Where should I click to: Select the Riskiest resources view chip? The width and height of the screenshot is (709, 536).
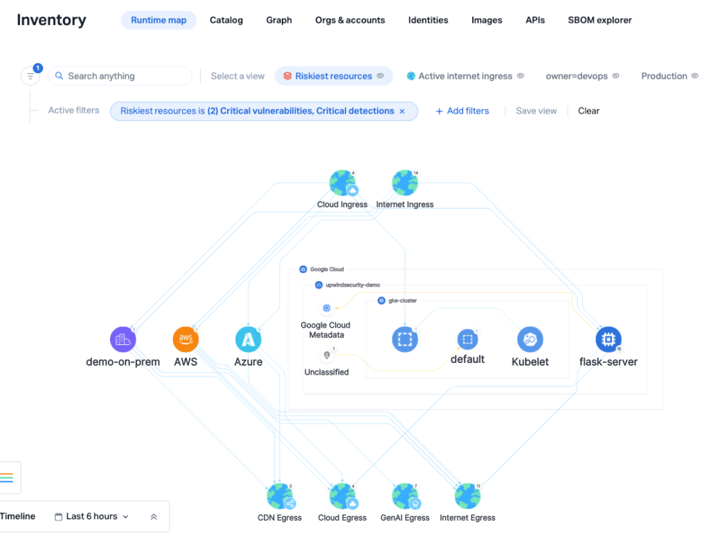tap(334, 76)
